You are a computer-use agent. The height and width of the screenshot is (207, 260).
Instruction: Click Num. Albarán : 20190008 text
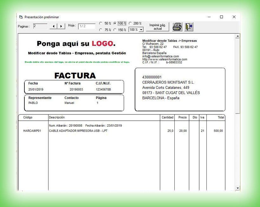click(x=66, y=126)
